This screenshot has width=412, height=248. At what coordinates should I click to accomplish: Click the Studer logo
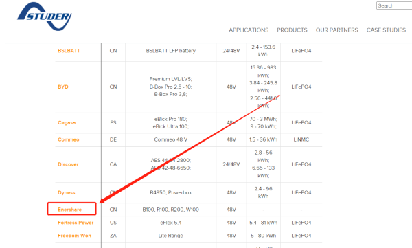(x=45, y=16)
